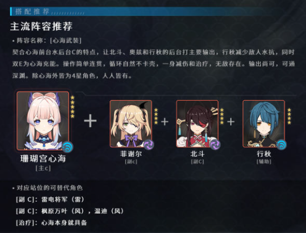Image resolution: width=306 pixels, height=233 pixels.
Task: Click Beidou's character portrait
Action: tap(197, 123)
